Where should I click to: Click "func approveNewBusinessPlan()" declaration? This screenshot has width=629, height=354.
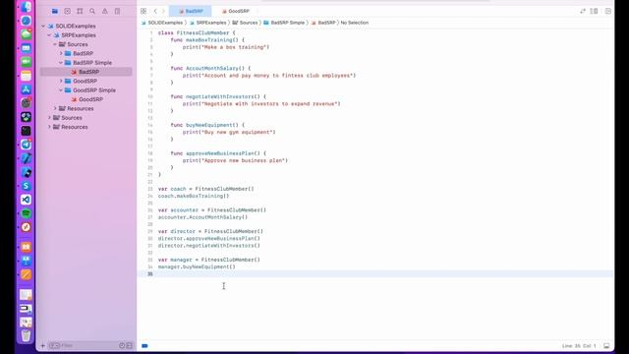point(215,153)
